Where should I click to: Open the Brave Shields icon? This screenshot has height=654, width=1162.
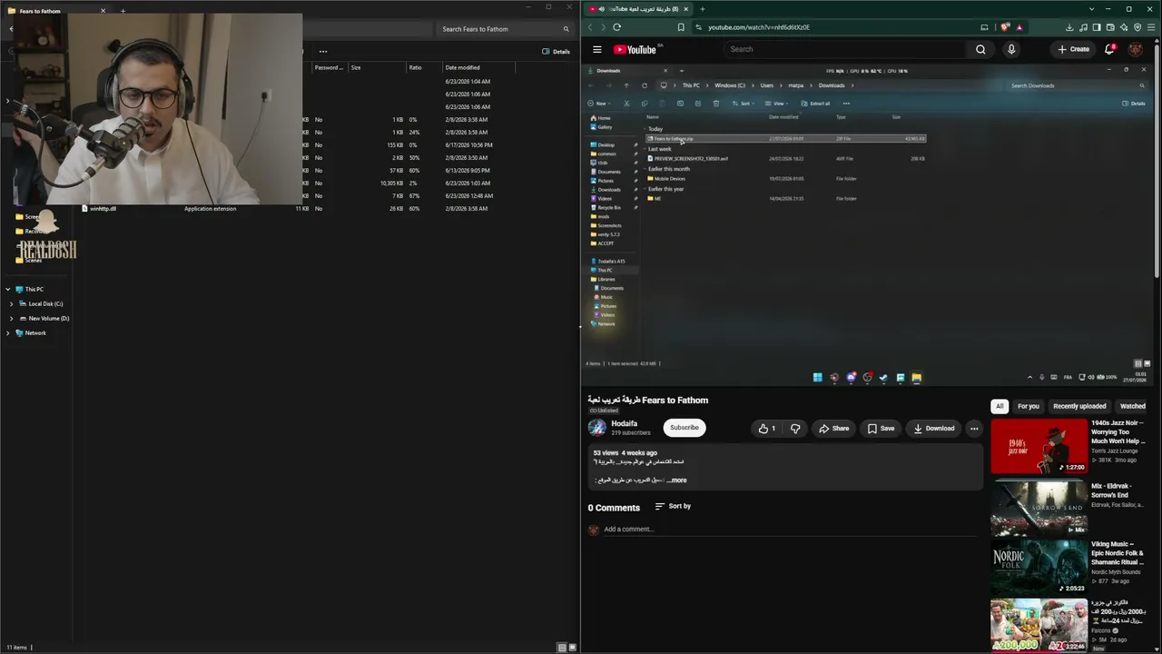1005,27
